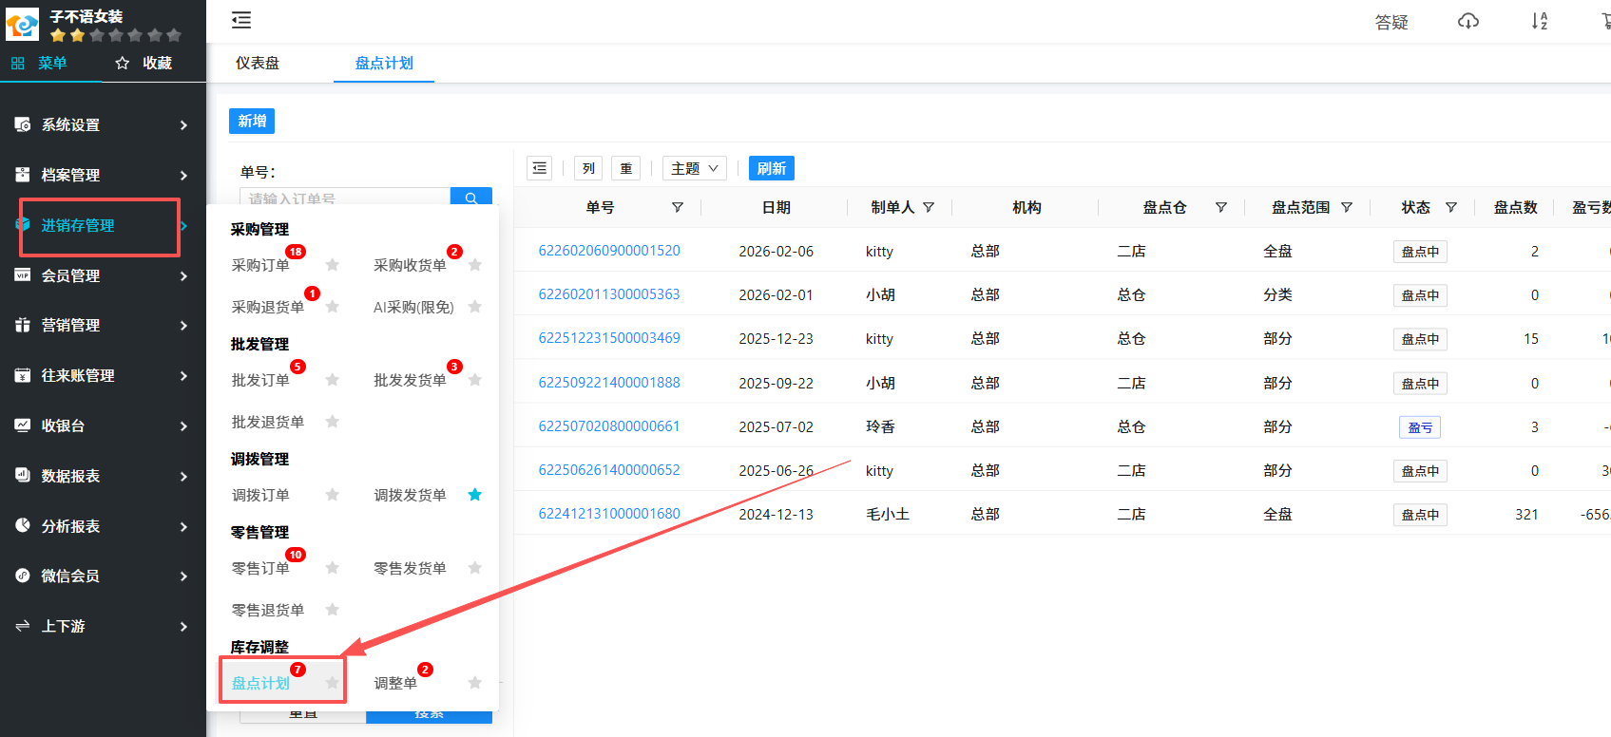
Task: Click the filter icon on 单号 column
Action: coord(678,207)
